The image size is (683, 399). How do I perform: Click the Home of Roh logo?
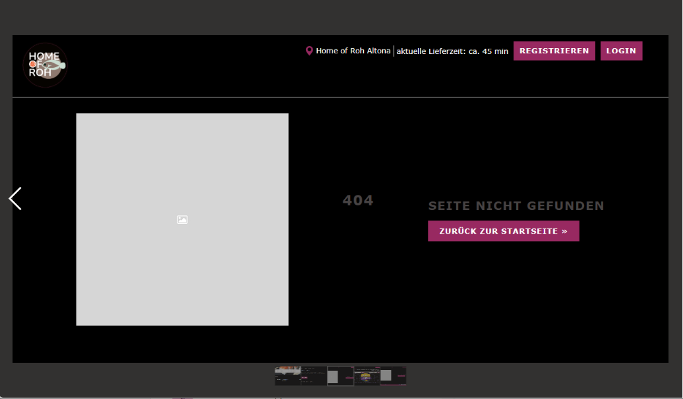pos(45,65)
